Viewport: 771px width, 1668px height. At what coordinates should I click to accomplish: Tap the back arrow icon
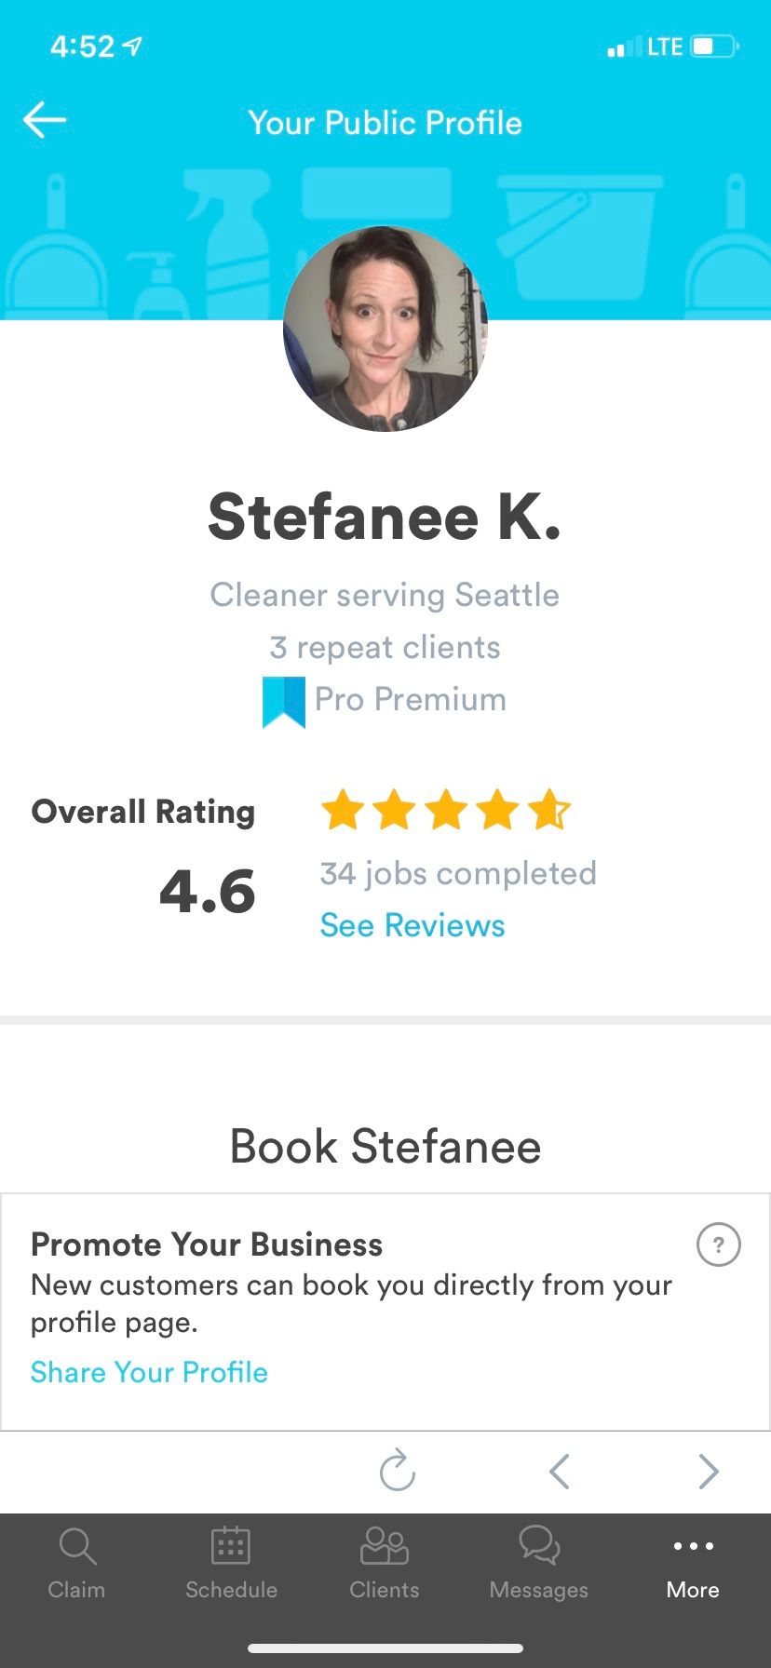[x=45, y=120]
